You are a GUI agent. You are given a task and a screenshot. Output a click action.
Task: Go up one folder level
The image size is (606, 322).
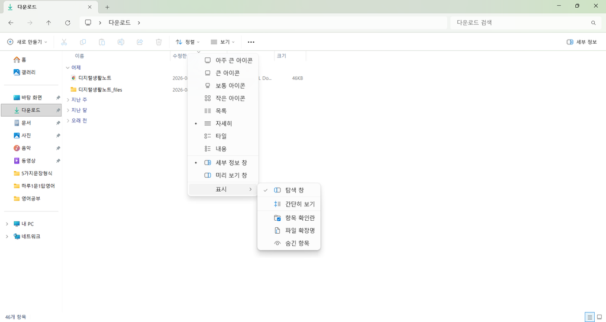(x=49, y=23)
